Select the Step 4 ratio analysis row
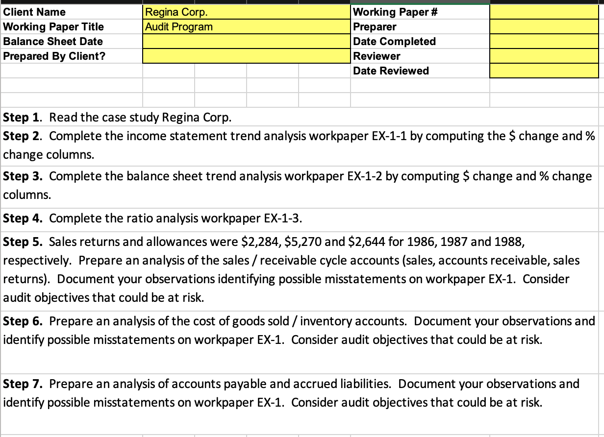604x437 pixels. coord(196,218)
